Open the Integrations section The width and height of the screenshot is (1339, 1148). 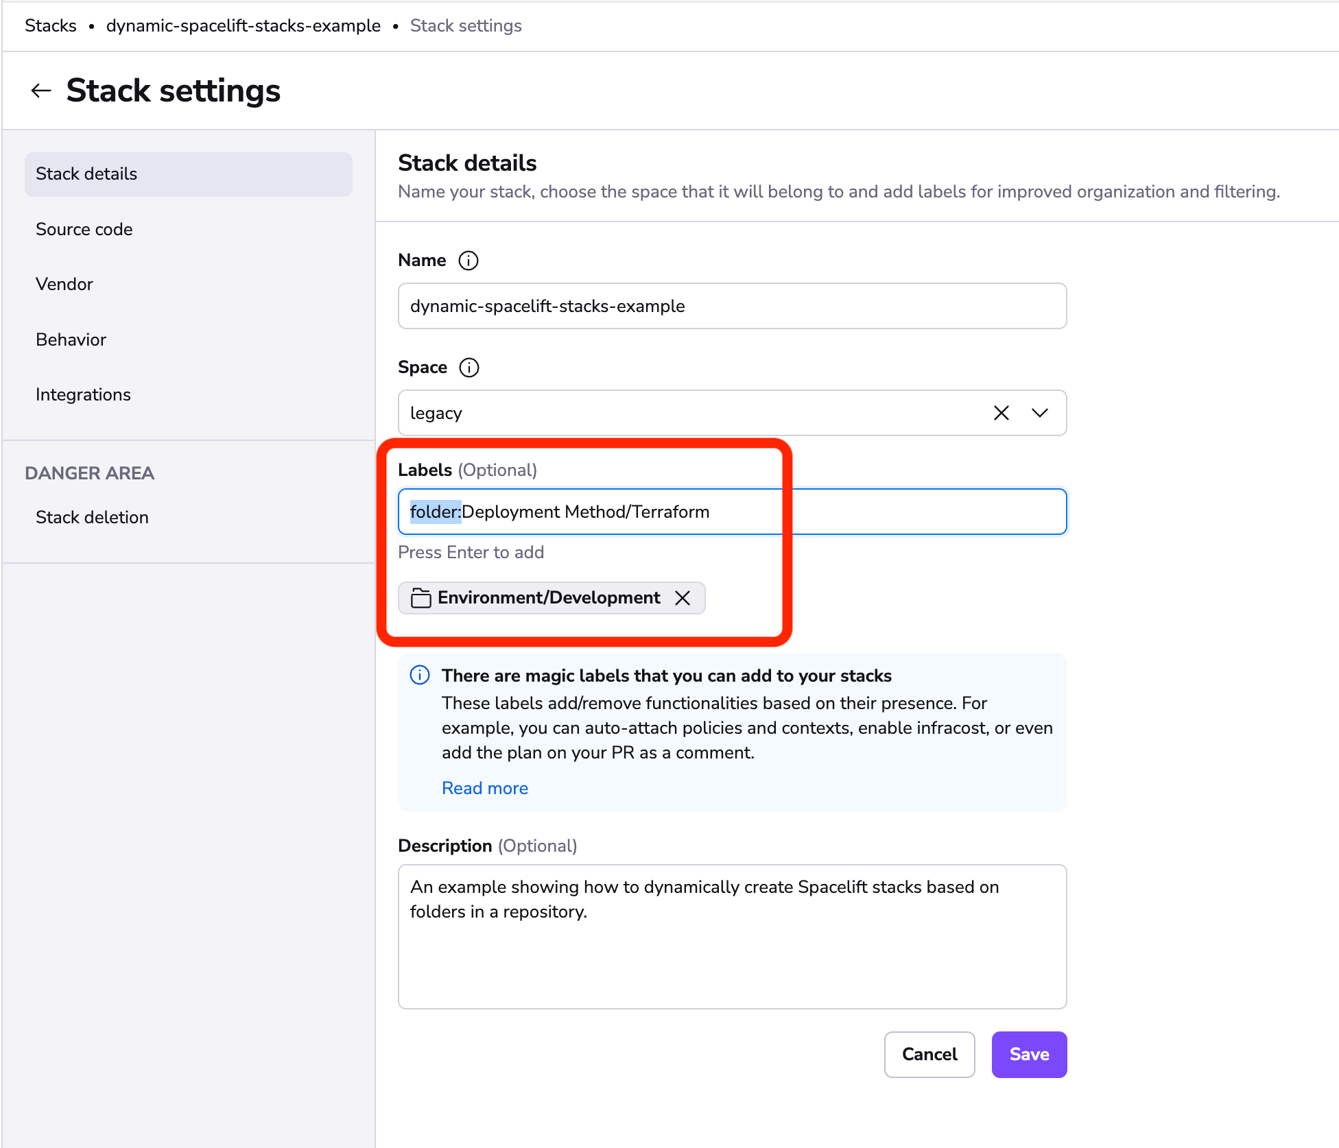point(83,394)
